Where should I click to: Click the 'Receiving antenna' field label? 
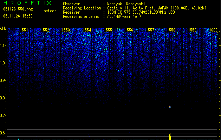(x=81, y=16)
